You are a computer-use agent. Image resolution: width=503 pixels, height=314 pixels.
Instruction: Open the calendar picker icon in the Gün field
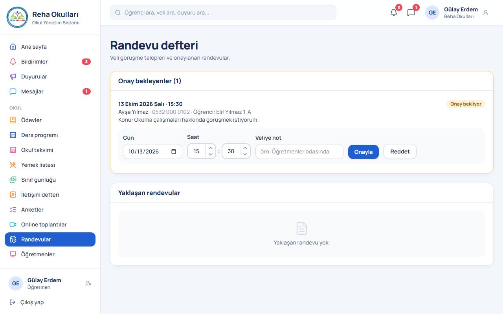click(x=174, y=152)
